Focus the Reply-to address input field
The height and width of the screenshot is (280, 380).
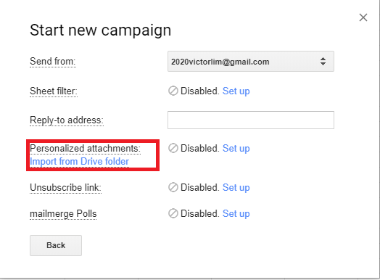click(x=251, y=120)
